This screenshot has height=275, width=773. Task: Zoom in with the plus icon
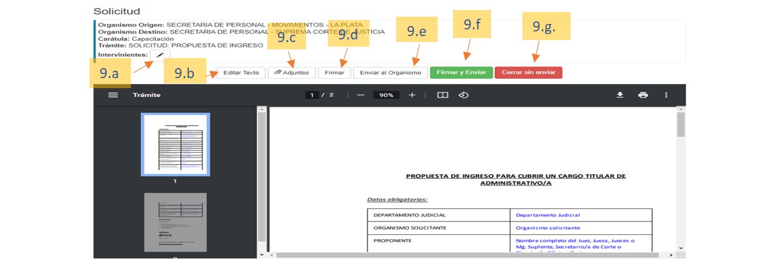[x=412, y=95]
